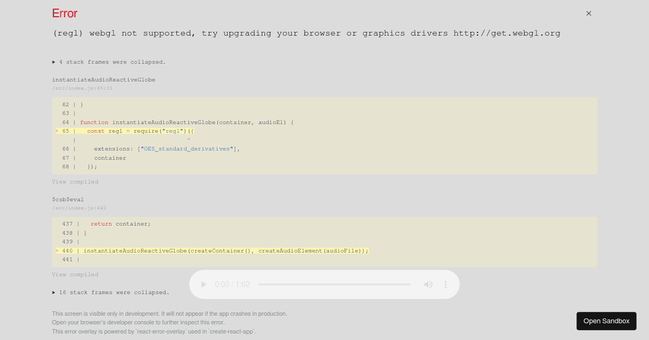
Task: Select the instantiateAudioReactiveGlobe stack frame
Action: (x=103, y=79)
